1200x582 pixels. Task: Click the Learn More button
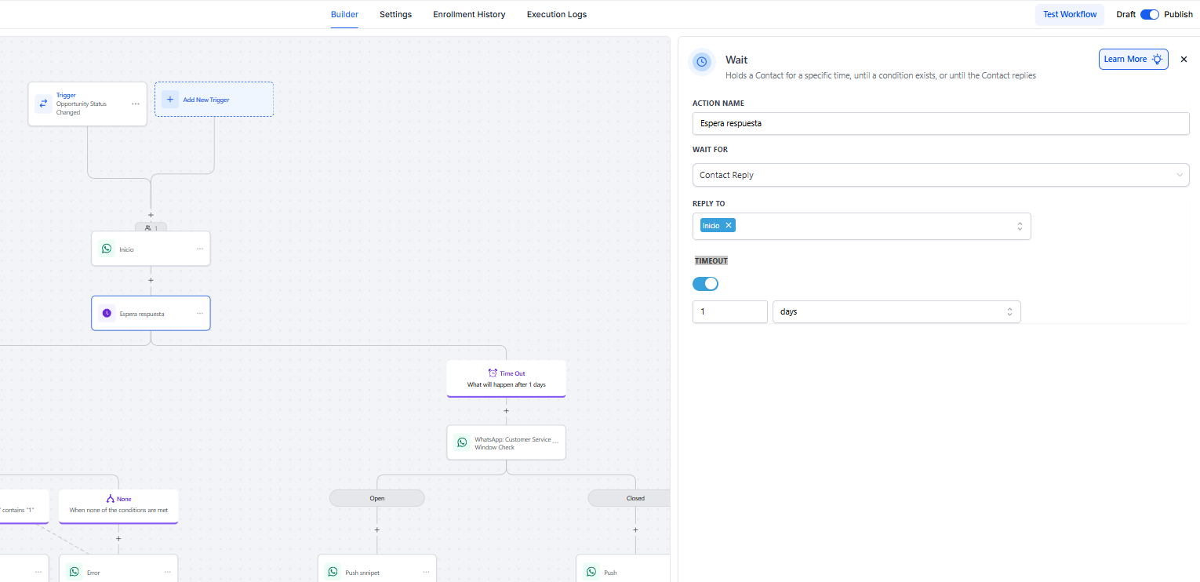tap(1133, 59)
